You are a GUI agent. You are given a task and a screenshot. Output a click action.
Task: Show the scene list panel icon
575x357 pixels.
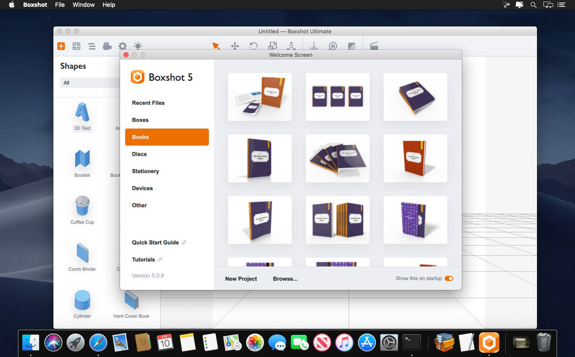pyautogui.click(x=92, y=46)
